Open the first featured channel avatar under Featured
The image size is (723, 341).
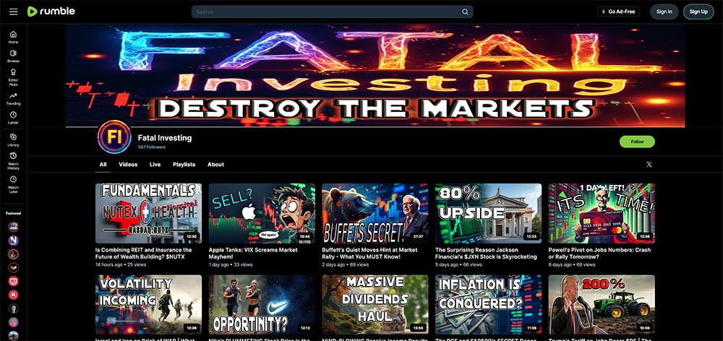click(x=13, y=226)
